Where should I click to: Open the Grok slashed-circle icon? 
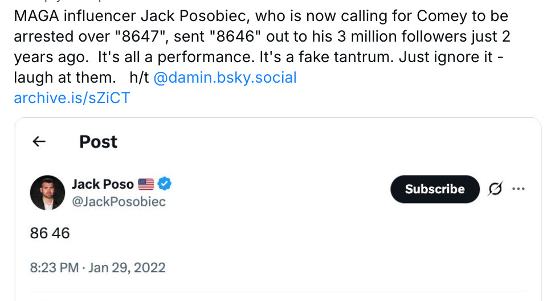point(495,189)
